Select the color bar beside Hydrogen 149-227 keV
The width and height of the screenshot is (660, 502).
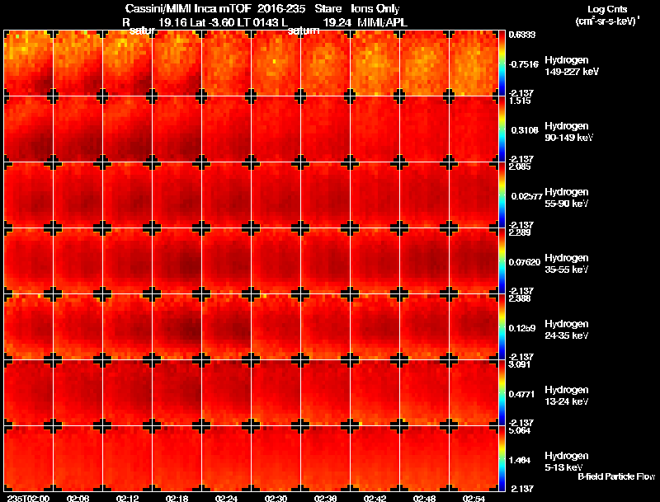[x=502, y=63]
